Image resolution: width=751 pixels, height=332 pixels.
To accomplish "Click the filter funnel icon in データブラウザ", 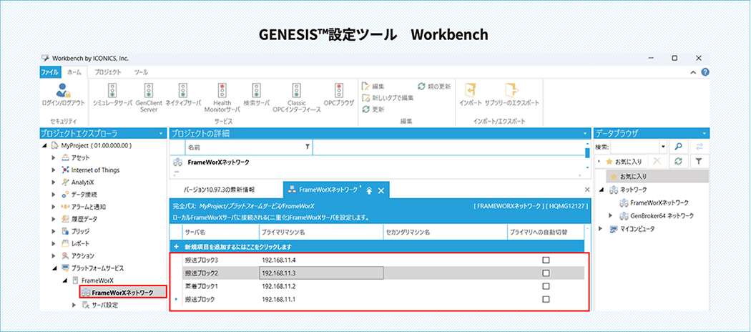I will click(699, 162).
